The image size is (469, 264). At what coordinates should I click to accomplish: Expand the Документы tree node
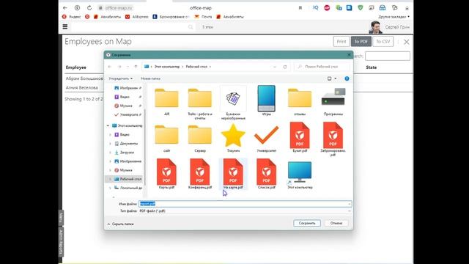[111, 144]
